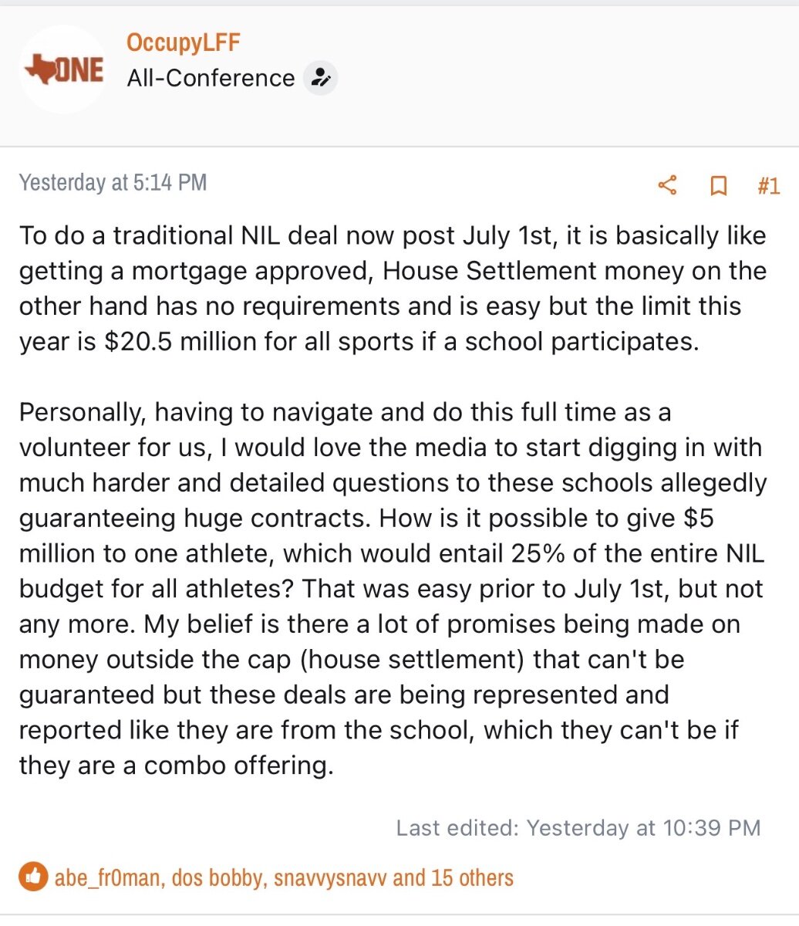Open the Texas ONE avatar image
The image size is (799, 926).
point(63,70)
